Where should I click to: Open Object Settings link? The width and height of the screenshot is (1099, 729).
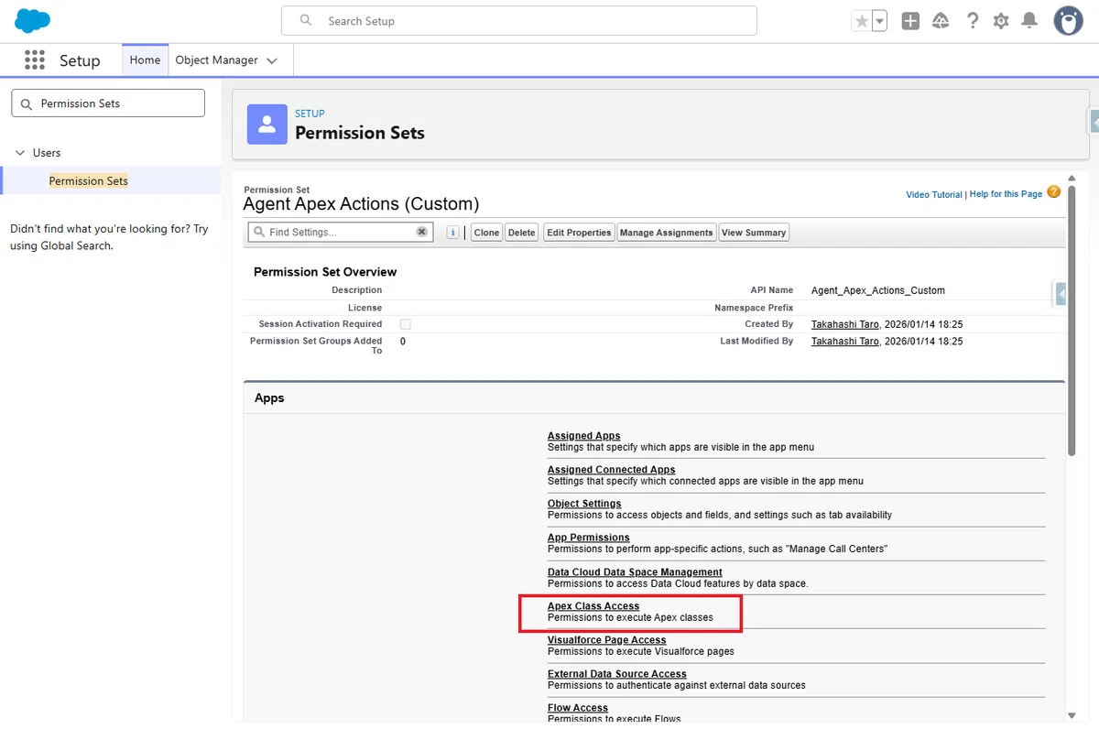pos(584,504)
